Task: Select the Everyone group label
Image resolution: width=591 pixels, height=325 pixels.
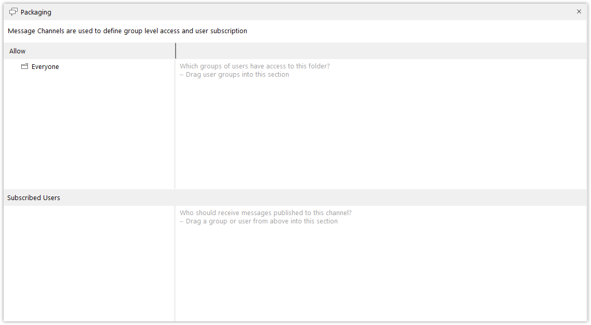Action: click(x=45, y=67)
